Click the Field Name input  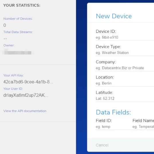click(143, 127)
